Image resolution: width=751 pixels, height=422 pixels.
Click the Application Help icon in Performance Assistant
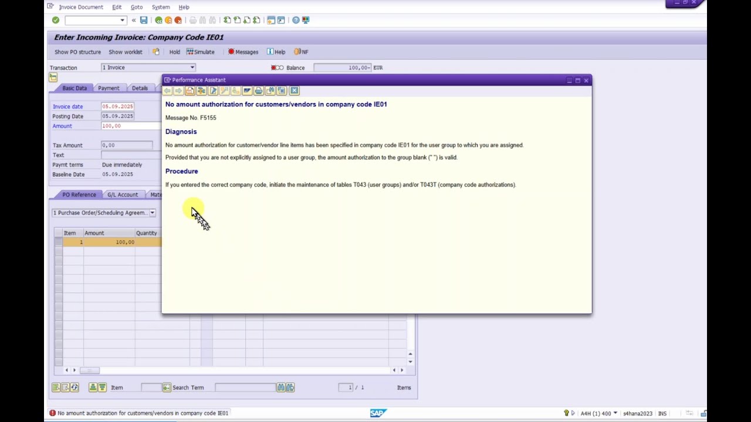(190, 91)
